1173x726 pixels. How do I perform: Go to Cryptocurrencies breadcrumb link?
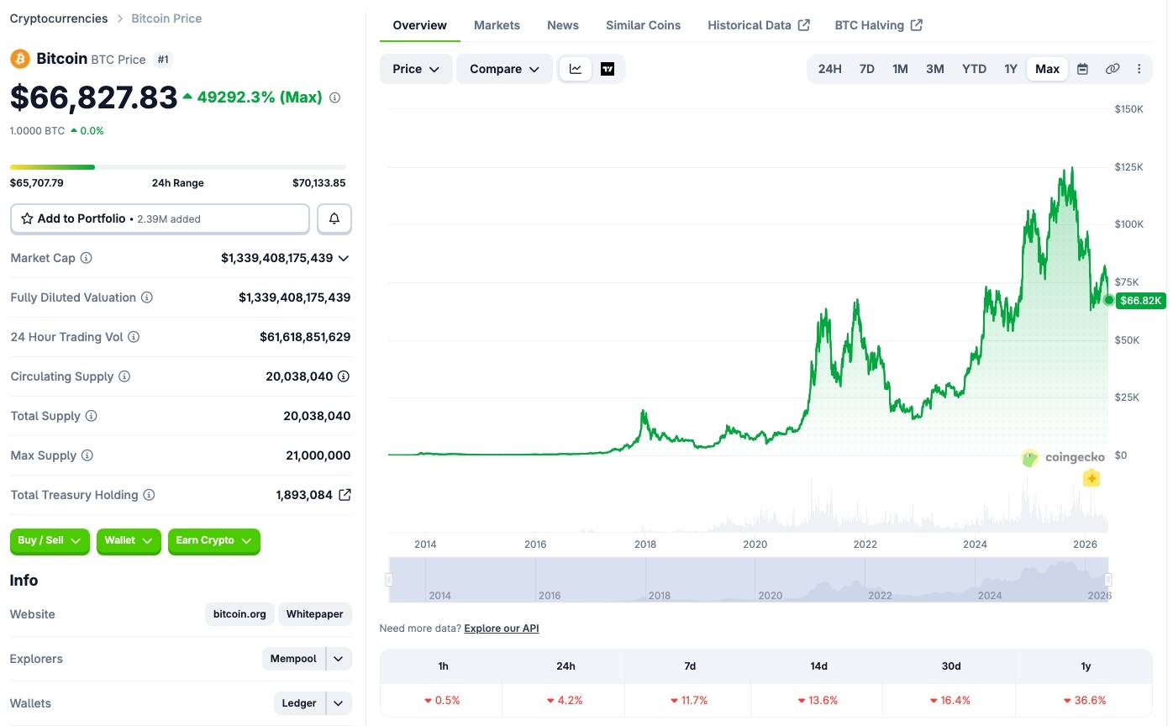pos(59,18)
